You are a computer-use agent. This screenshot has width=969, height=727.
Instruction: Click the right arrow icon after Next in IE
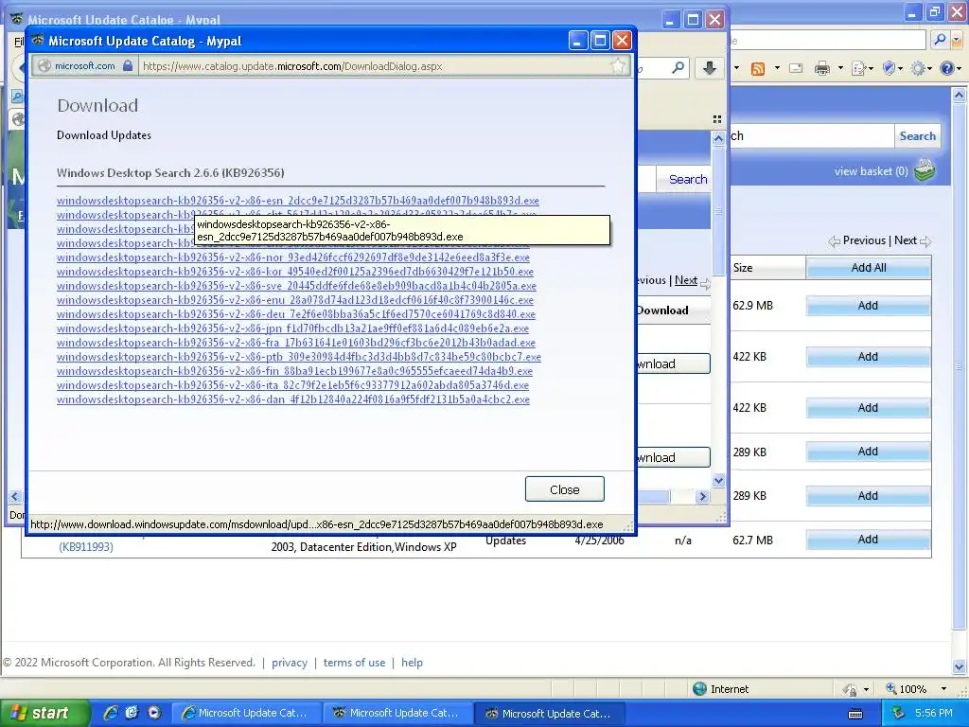point(925,241)
